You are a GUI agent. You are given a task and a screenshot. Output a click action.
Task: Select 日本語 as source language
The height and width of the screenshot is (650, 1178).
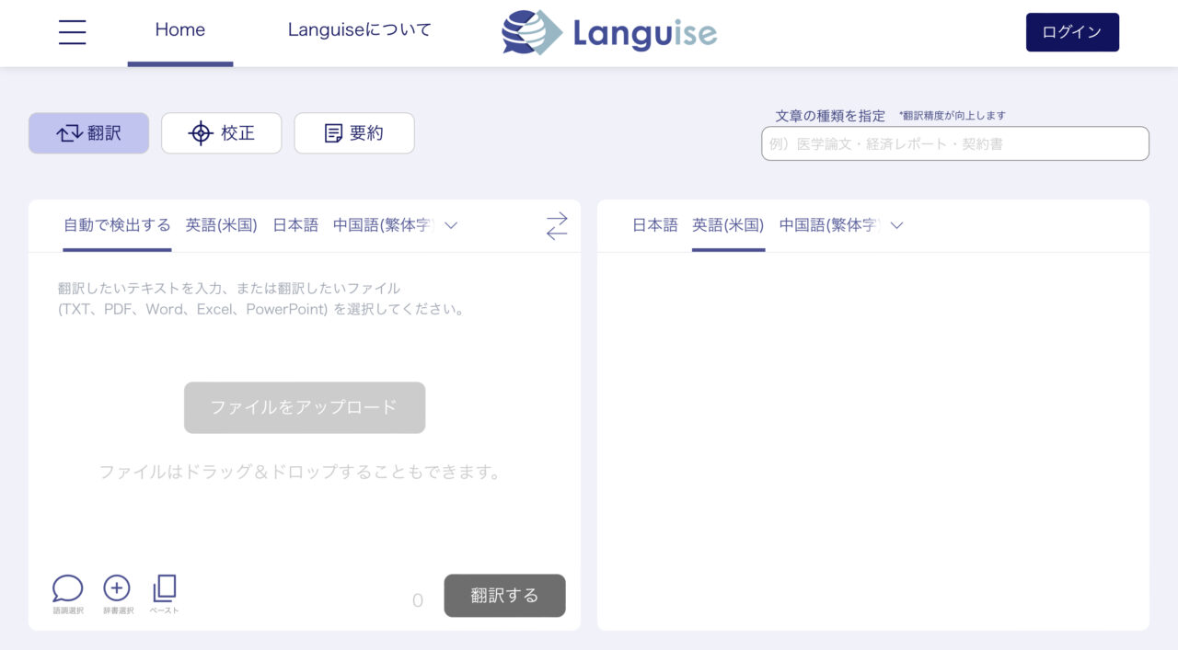[x=294, y=223]
